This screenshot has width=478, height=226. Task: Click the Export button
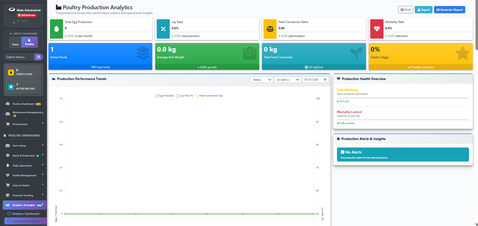point(423,9)
